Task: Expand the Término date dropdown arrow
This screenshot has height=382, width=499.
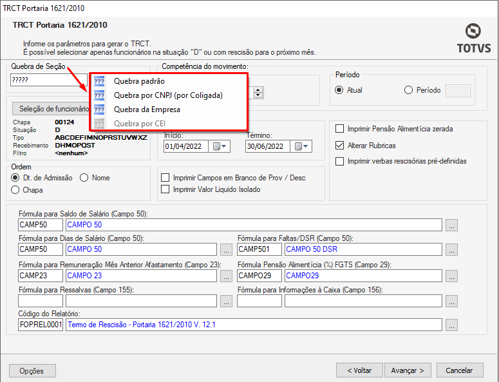Action: pos(306,146)
